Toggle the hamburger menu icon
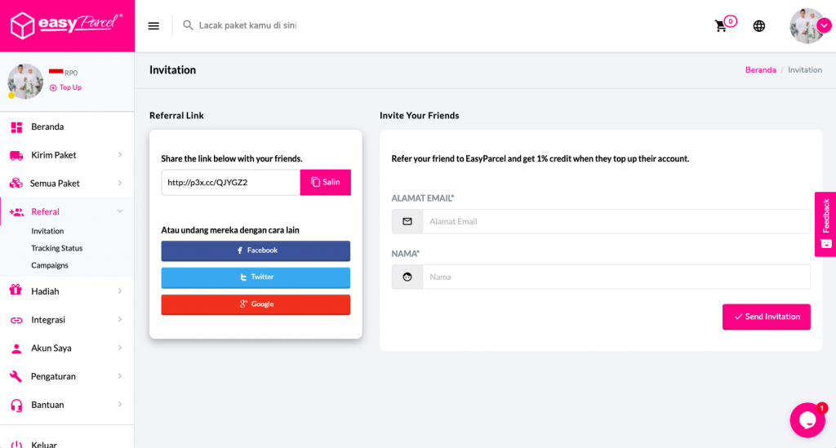The image size is (836, 448). [x=153, y=26]
